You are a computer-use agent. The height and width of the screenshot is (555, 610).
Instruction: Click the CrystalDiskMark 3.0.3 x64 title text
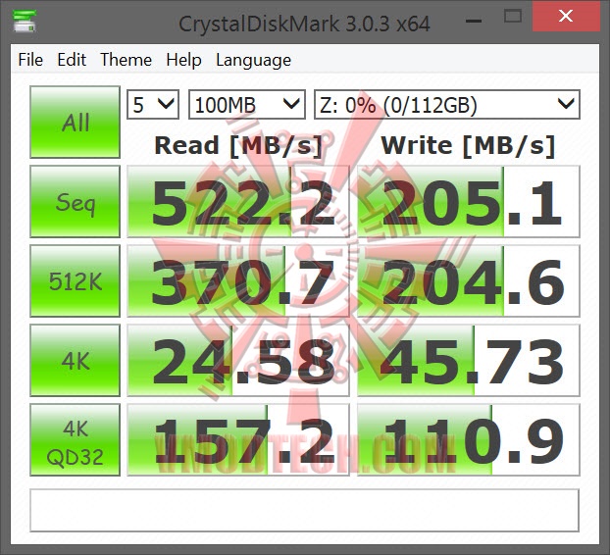[304, 24]
